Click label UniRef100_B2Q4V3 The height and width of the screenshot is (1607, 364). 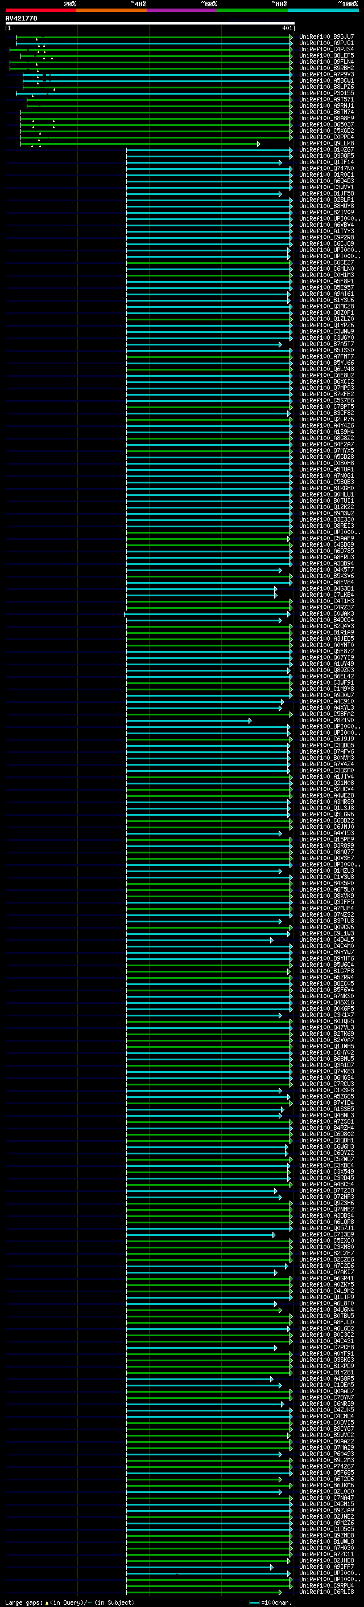click(326, 626)
